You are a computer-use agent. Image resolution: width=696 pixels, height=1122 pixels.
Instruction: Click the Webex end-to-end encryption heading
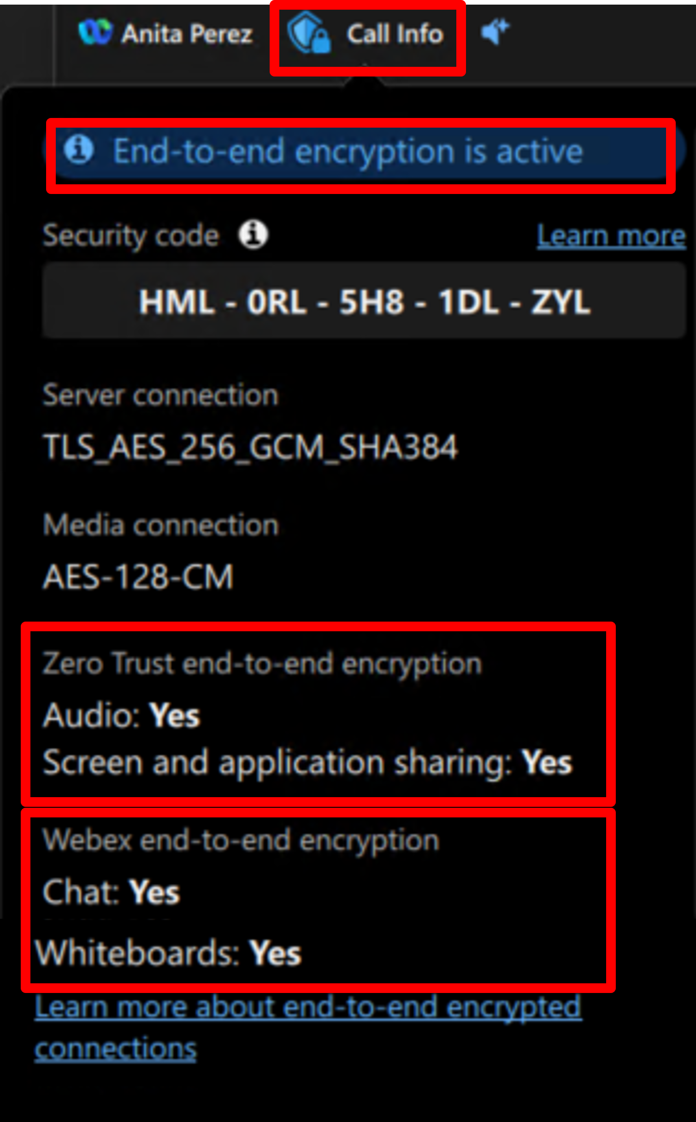point(241,840)
